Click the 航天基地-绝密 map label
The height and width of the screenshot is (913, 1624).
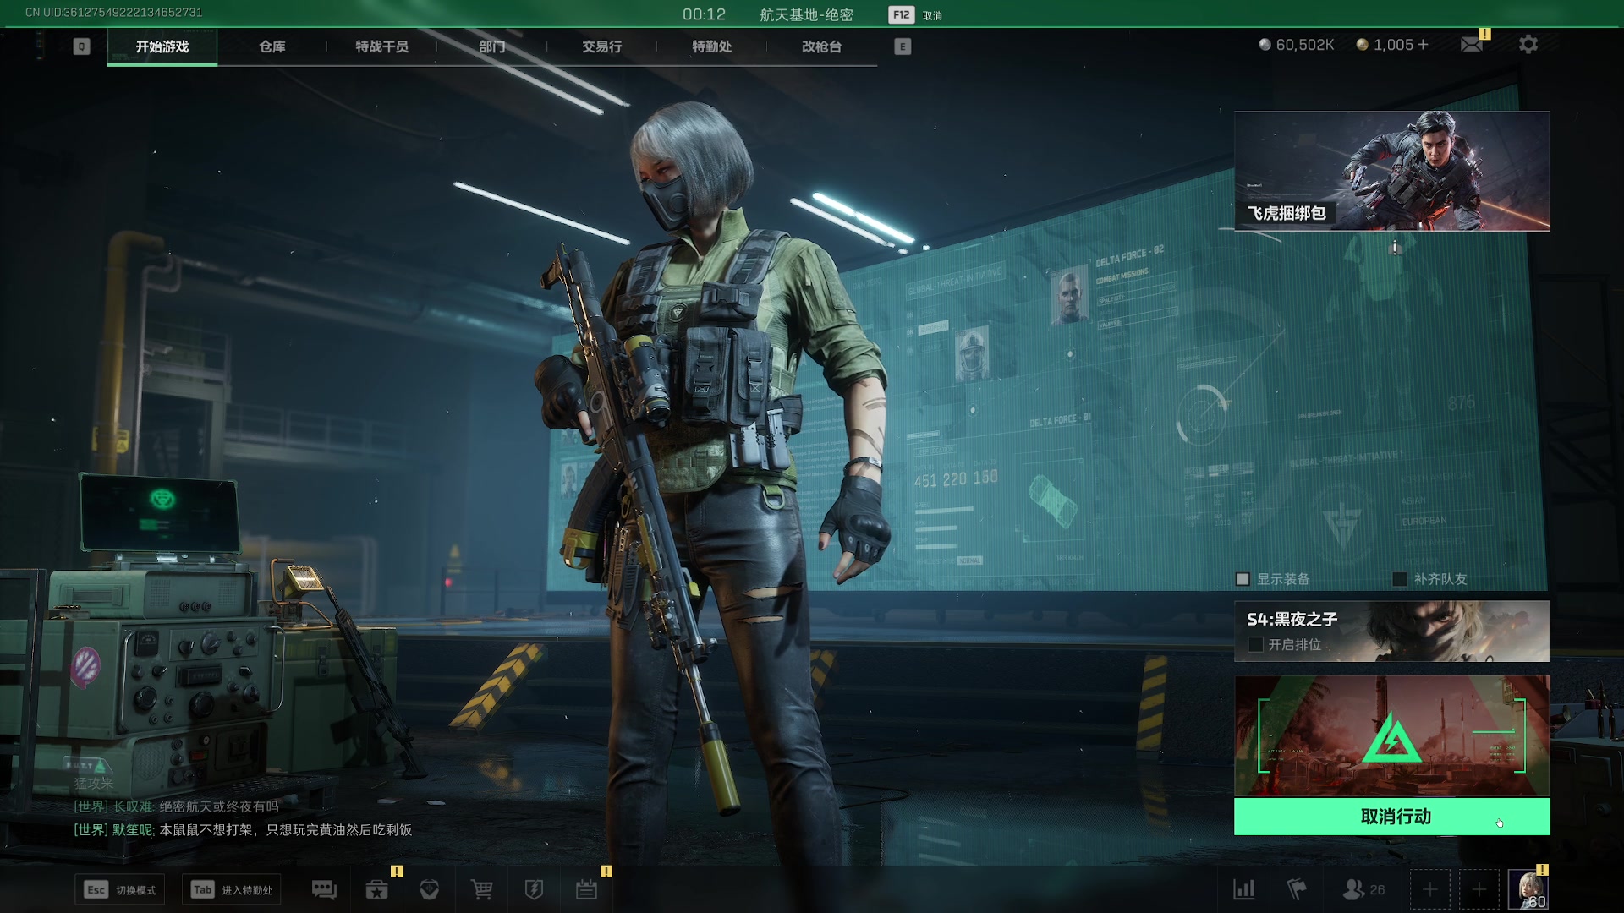pyautogui.click(x=806, y=15)
